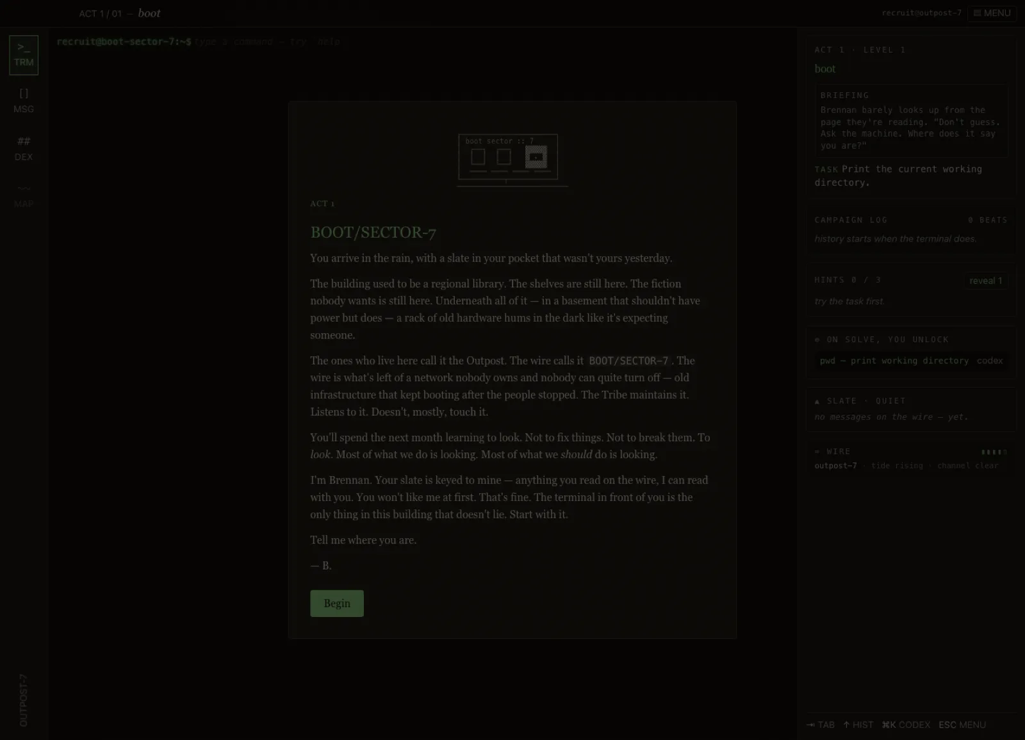Reveal hint 1 in the Hints panel

point(985,281)
